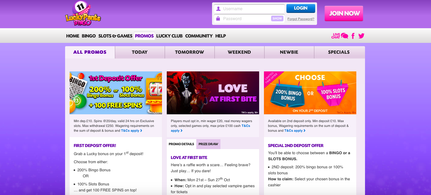The width and height of the screenshot is (431, 195).
Task: Open the Twitter bird icon
Action: 361,36
